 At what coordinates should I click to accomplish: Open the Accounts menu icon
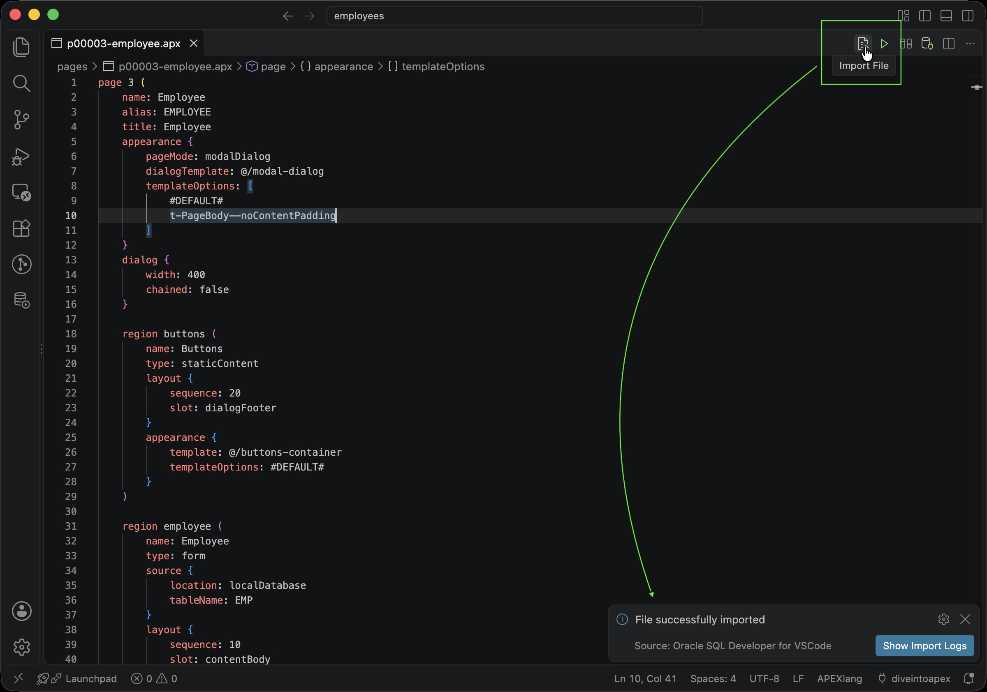tap(21, 611)
